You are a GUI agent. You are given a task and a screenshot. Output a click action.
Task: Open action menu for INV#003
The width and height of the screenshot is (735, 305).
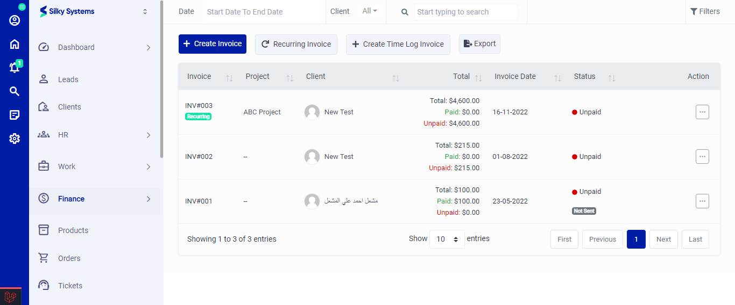pyautogui.click(x=702, y=112)
